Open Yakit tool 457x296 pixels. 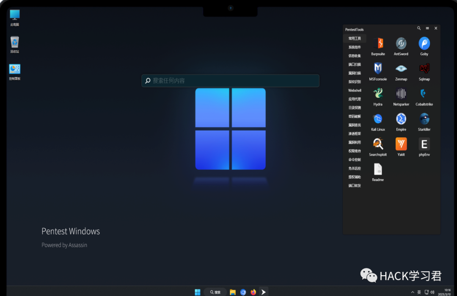pyautogui.click(x=401, y=147)
